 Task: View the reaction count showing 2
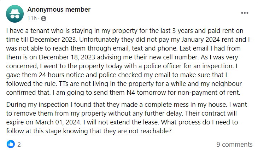tap(19, 145)
